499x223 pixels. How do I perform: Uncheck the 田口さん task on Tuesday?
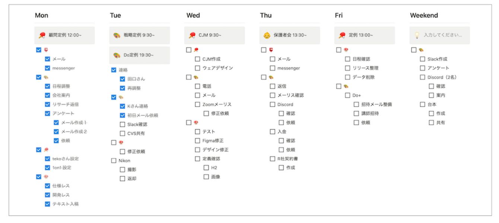click(123, 79)
